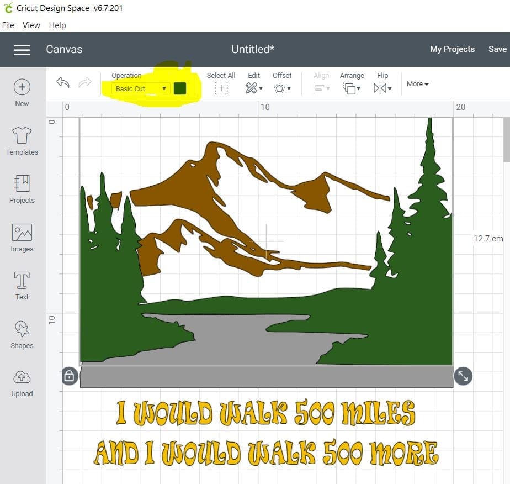Open the View menu
The width and height of the screenshot is (510, 484).
31,25
